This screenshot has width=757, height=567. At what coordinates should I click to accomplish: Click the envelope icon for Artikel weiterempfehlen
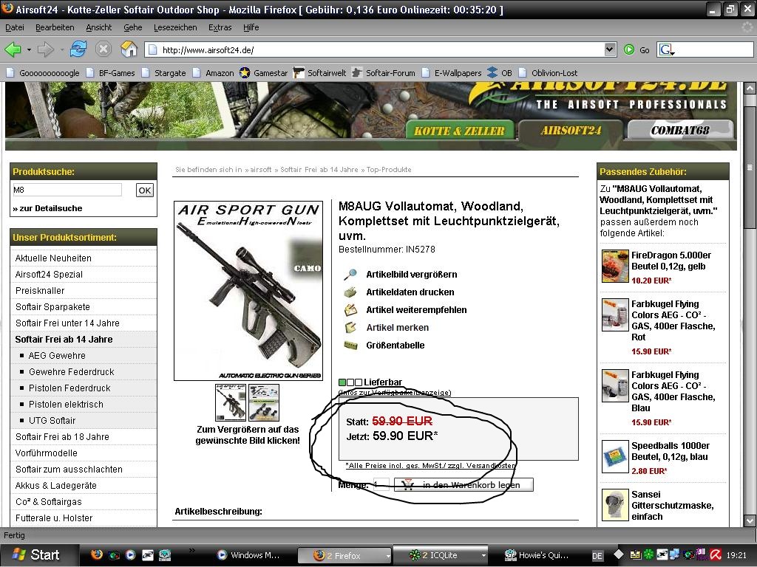[x=350, y=310]
